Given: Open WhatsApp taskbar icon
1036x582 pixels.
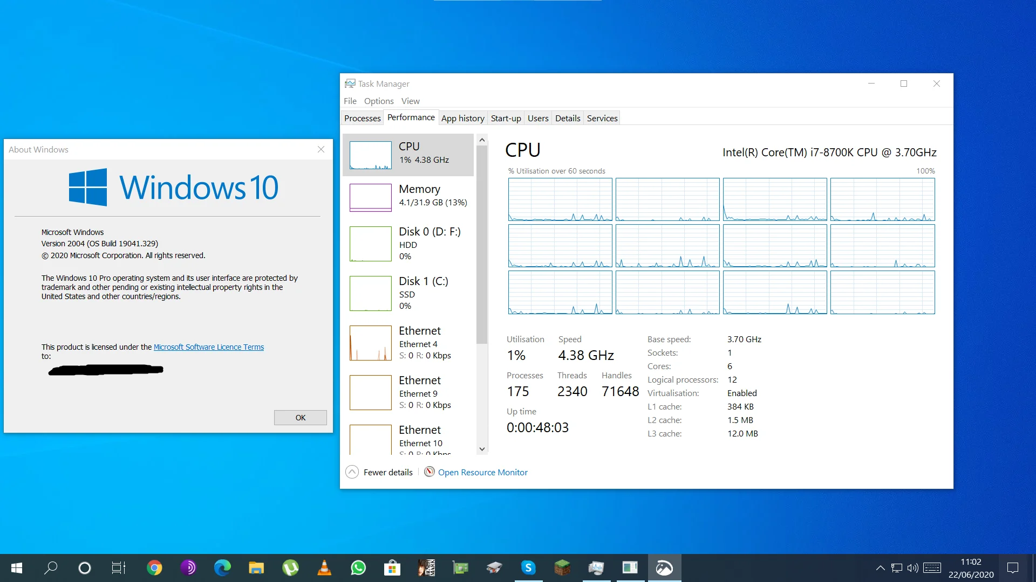Looking at the screenshot, I should (358, 568).
